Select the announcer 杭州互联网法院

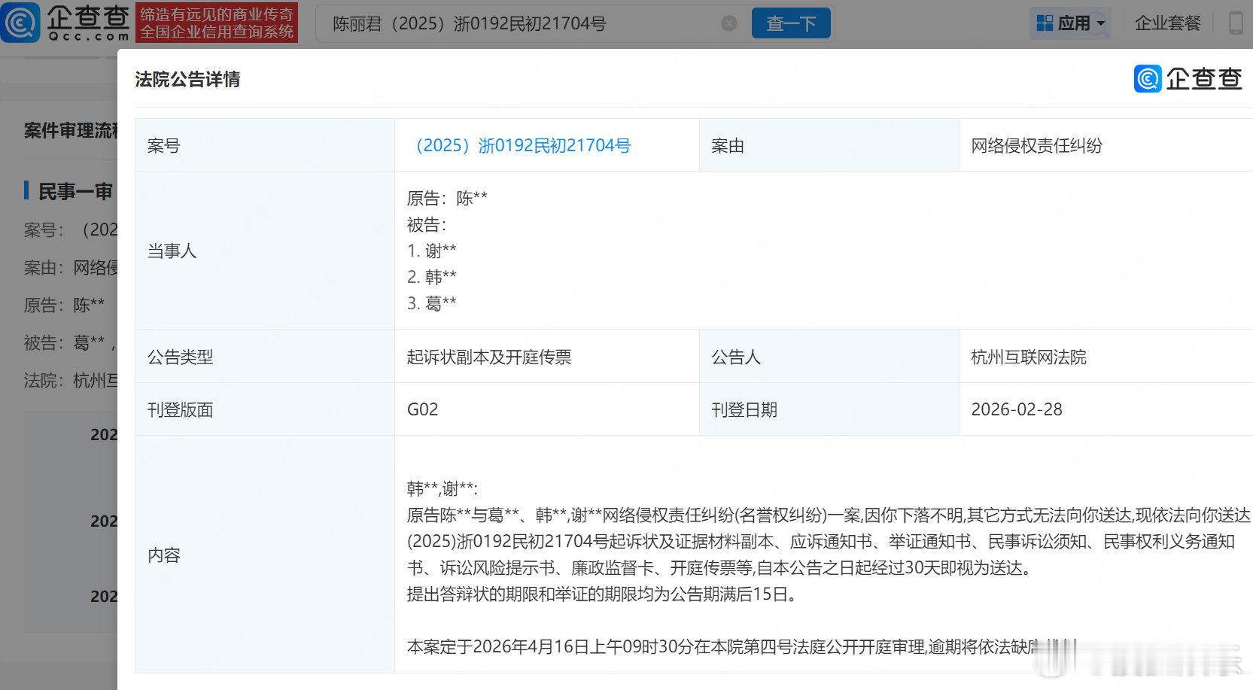[1029, 357]
